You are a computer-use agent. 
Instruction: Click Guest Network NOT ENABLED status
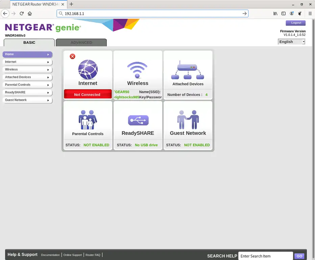197,145
